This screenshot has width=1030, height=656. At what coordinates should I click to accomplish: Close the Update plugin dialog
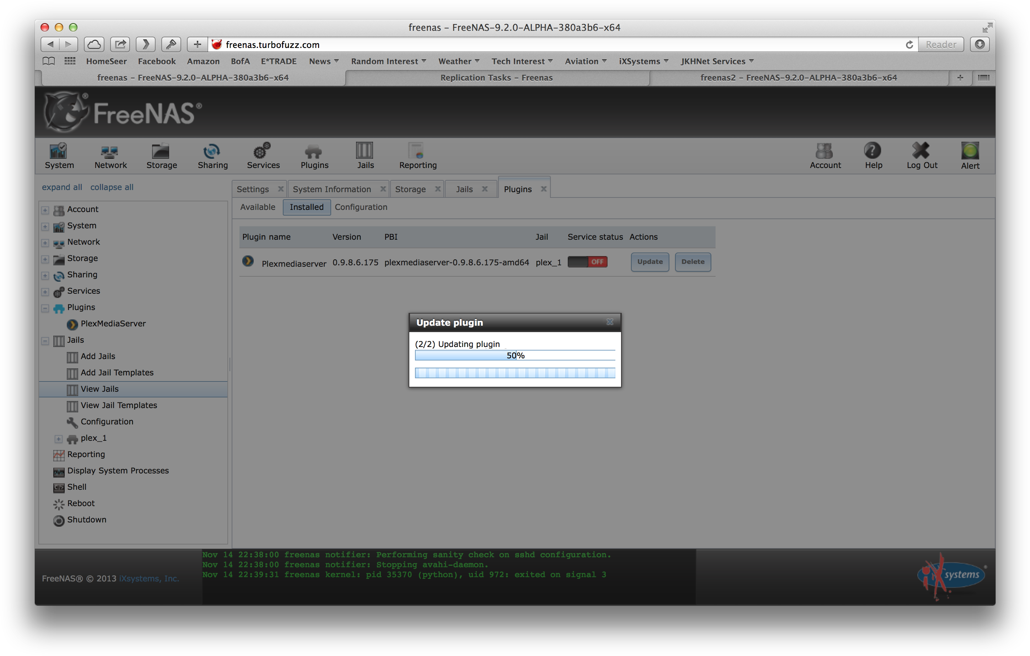[x=610, y=322]
